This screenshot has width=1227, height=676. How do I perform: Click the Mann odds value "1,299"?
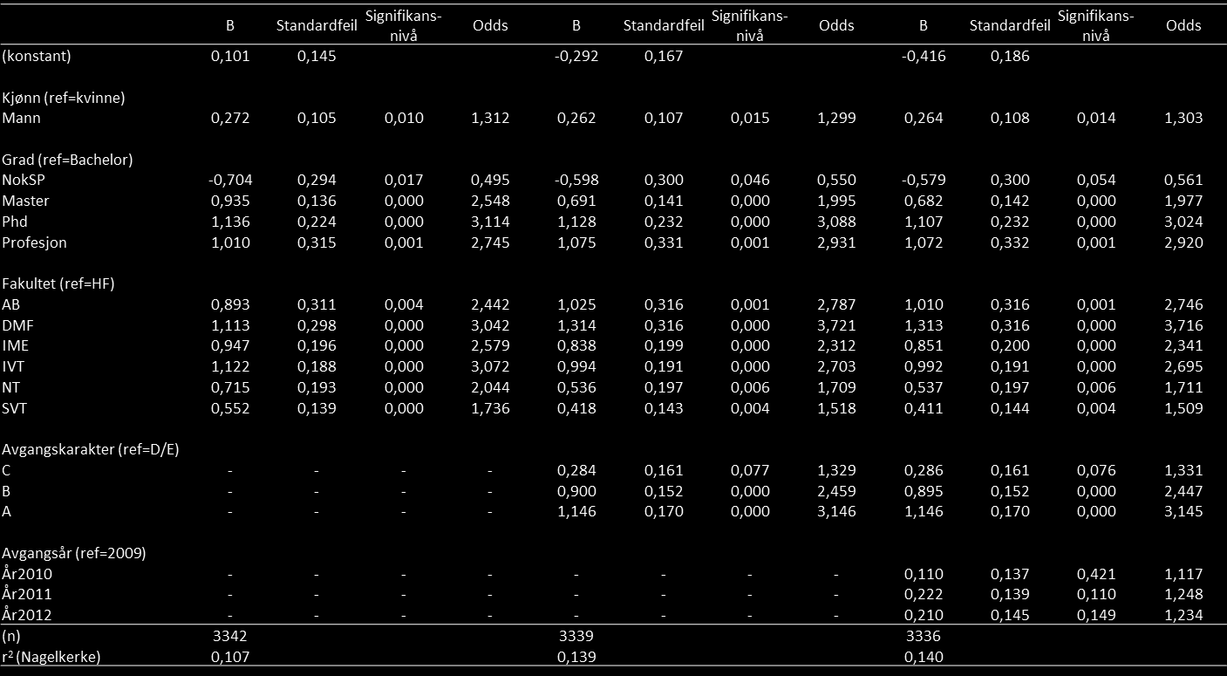click(x=837, y=118)
